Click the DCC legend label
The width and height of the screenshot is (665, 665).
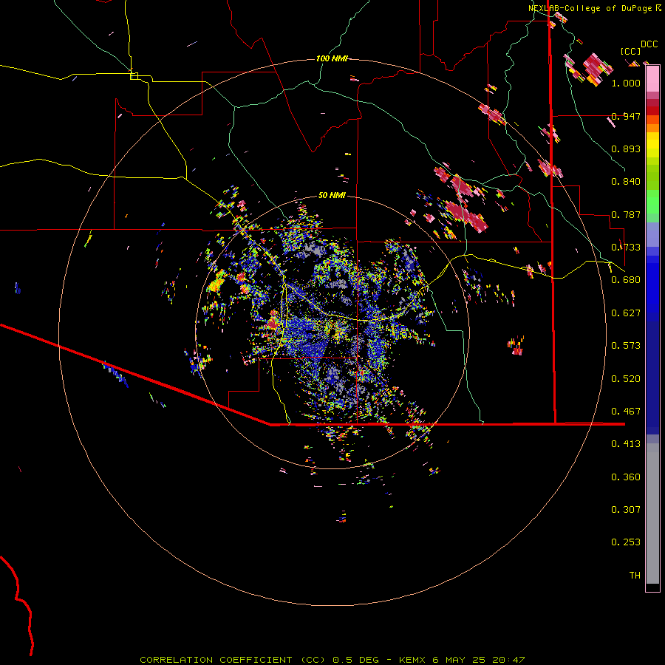(x=649, y=44)
